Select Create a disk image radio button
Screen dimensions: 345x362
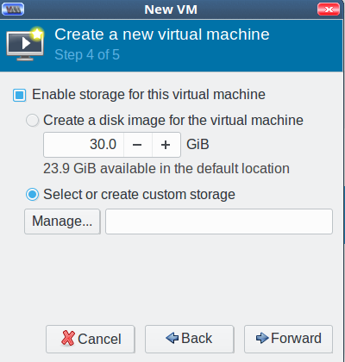tap(32, 120)
